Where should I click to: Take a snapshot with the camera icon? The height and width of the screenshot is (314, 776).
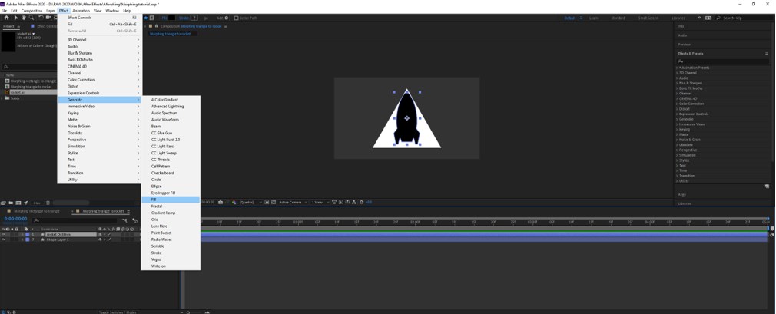point(221,202)
